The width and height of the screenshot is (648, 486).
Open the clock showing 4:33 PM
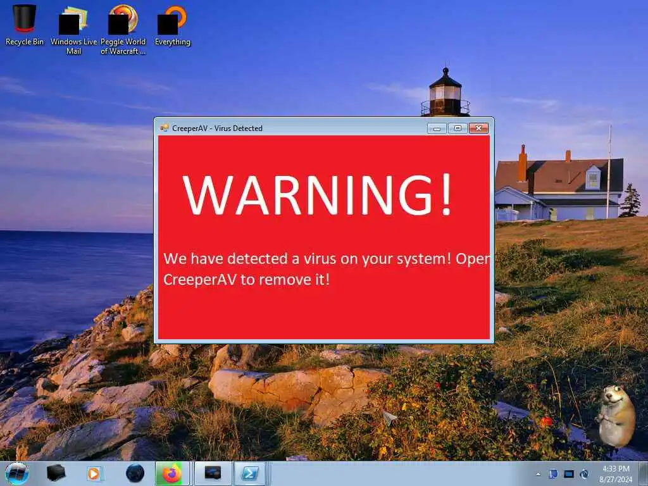point(616,469)
